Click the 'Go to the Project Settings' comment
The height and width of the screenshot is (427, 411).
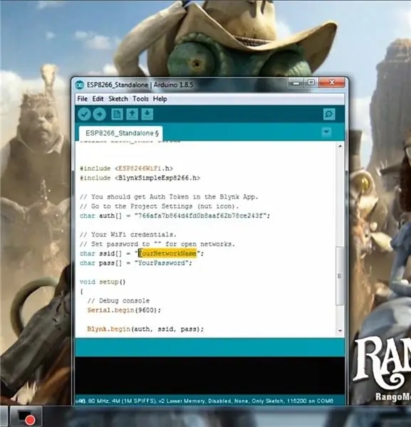coord(159,206)
